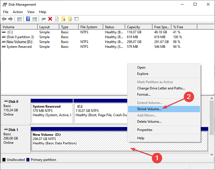Image resolution: width=215 pixels, height=170 pixels.
Task: Select Change Drive Letter and Paths...
Action: click(x=164, y=88)
